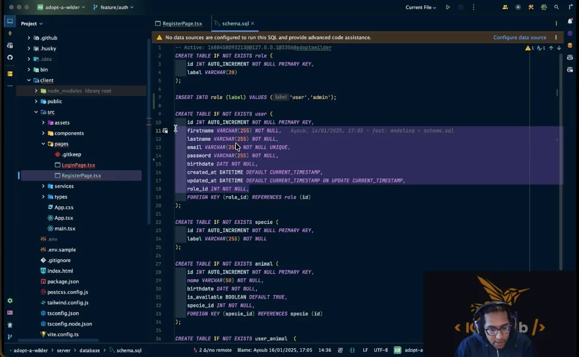The height and width of the screenshot is (357, 579).
Task: Jump to next highlighted error arrow
Action: pos(559,48)
